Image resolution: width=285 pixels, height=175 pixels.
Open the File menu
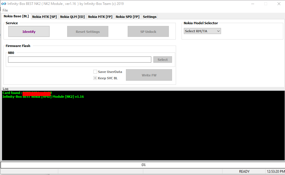(x=5, y=10)
